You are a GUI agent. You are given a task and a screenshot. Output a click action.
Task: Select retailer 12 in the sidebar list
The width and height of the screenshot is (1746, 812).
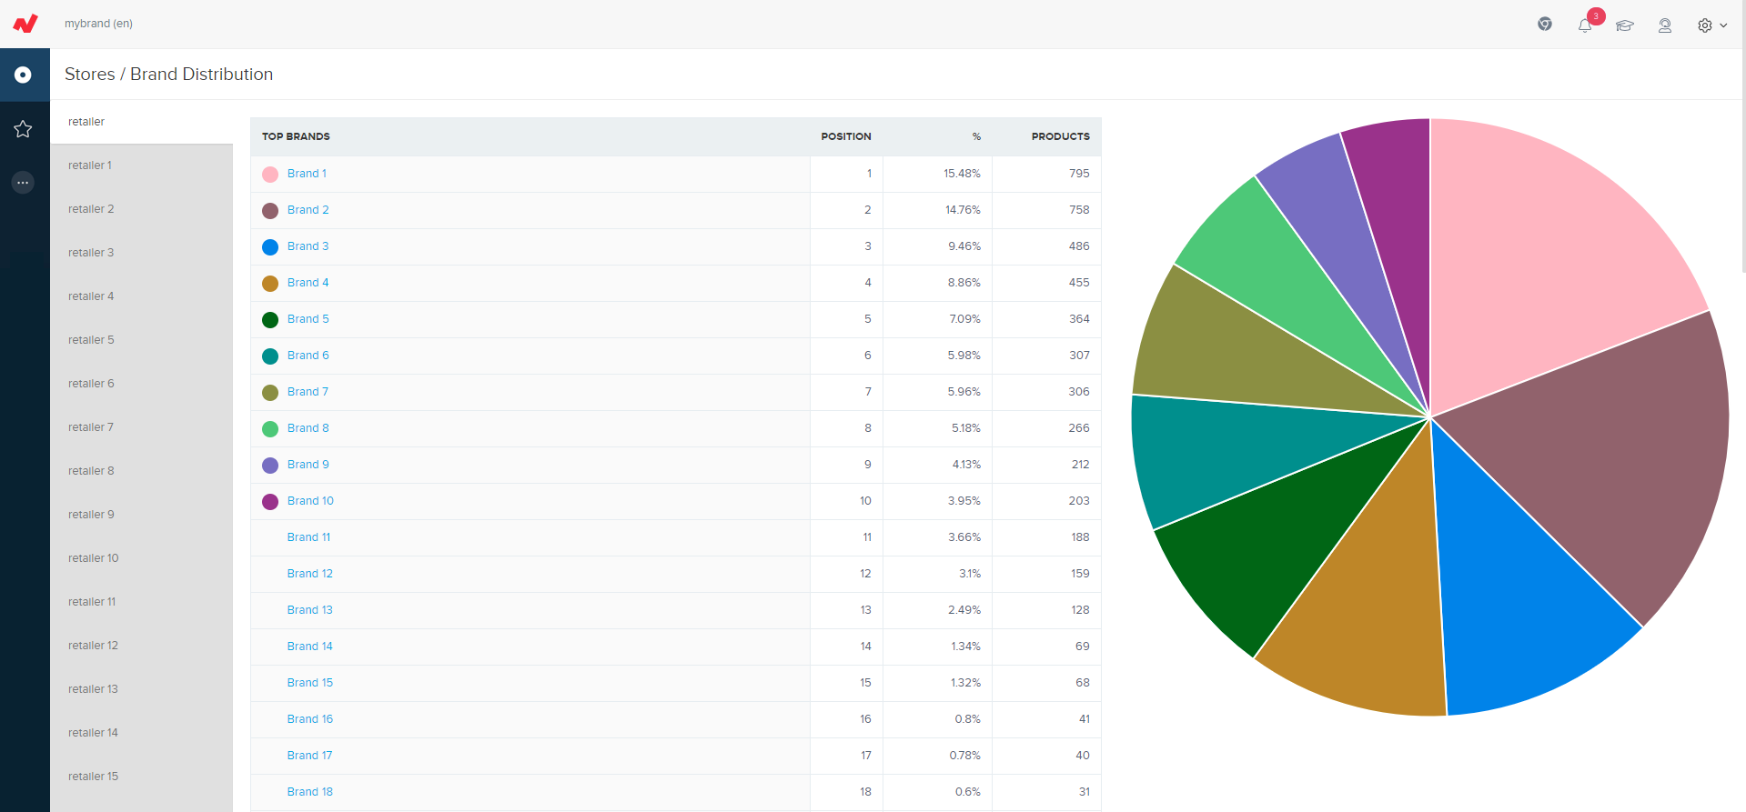[x=142, y=646]
